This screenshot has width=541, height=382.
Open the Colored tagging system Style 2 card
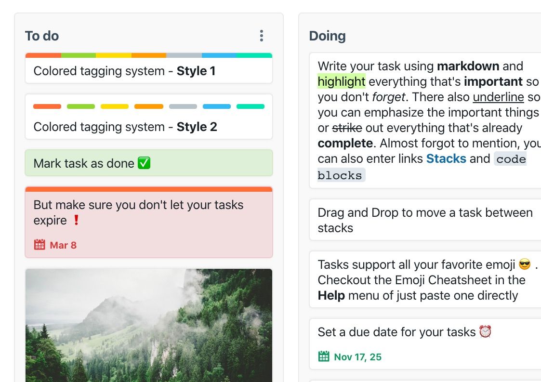[x=149, y=117]
